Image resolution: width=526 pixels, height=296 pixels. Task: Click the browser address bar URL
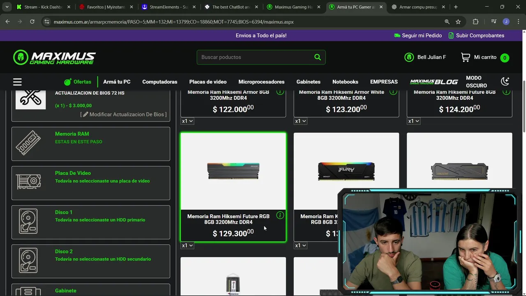coord(173,22)
